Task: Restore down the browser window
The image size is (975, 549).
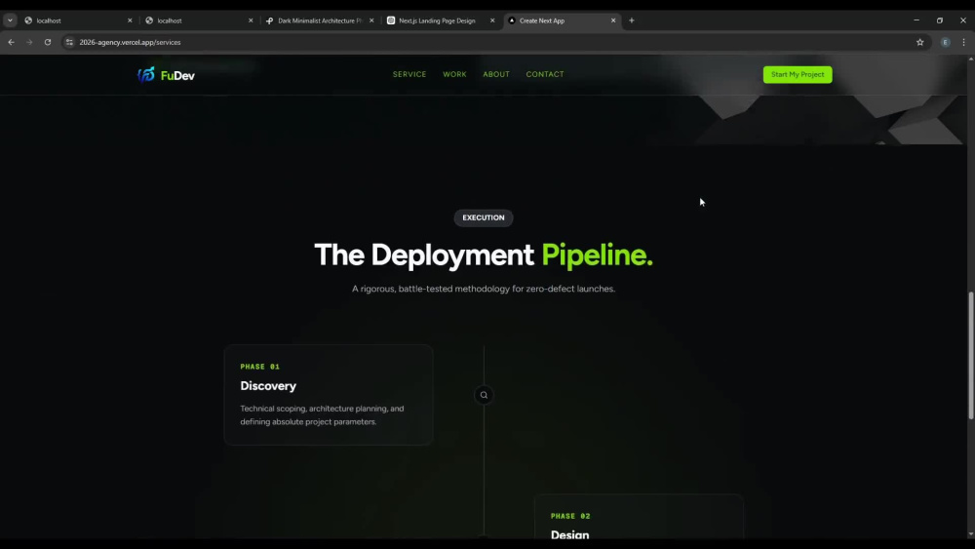Action: click(940, 20)
